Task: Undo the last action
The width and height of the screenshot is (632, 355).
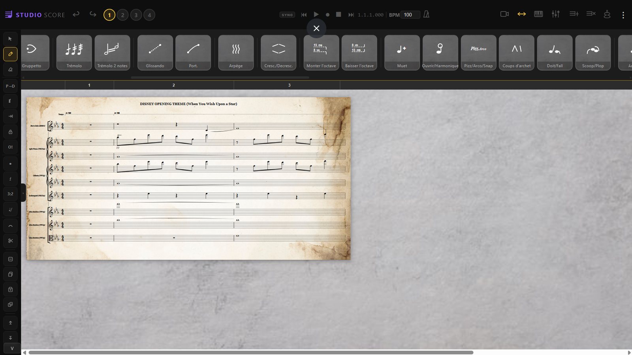Action: (76, 14)
